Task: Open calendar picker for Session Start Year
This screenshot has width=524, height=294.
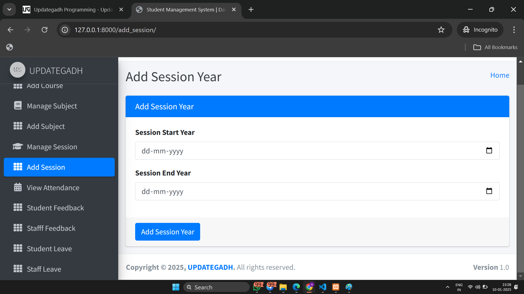Action: pos(489,150)
